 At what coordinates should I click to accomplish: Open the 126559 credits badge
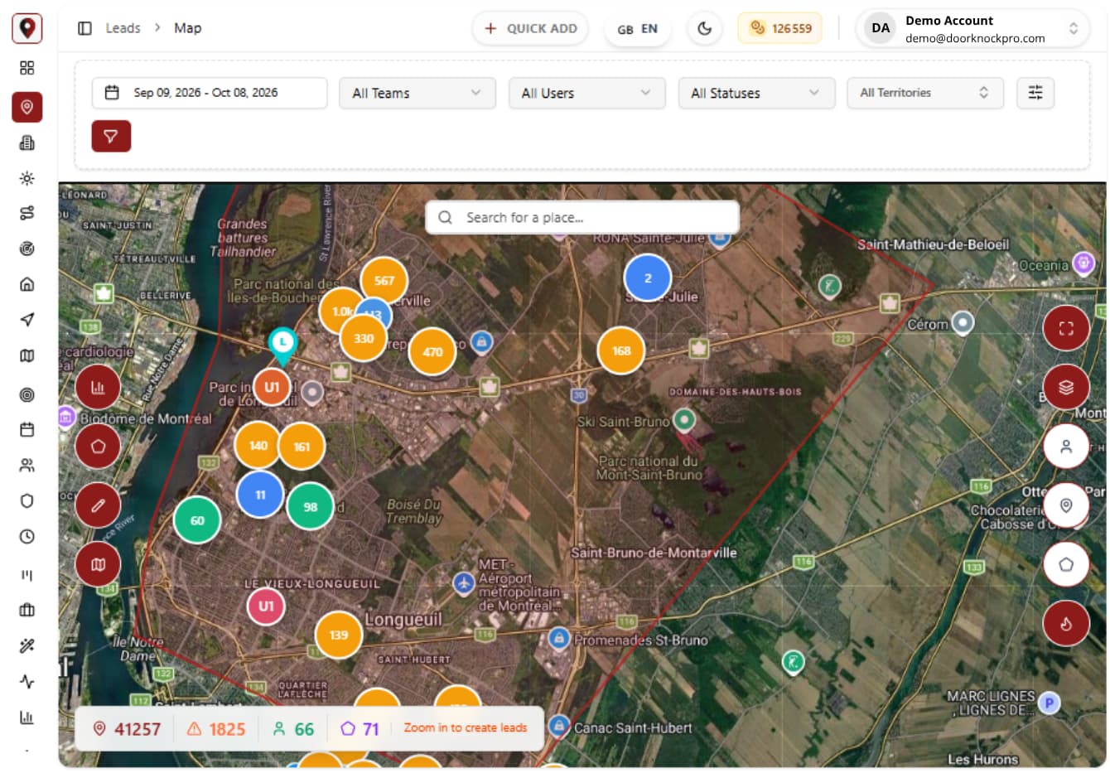tap(780, 28)
